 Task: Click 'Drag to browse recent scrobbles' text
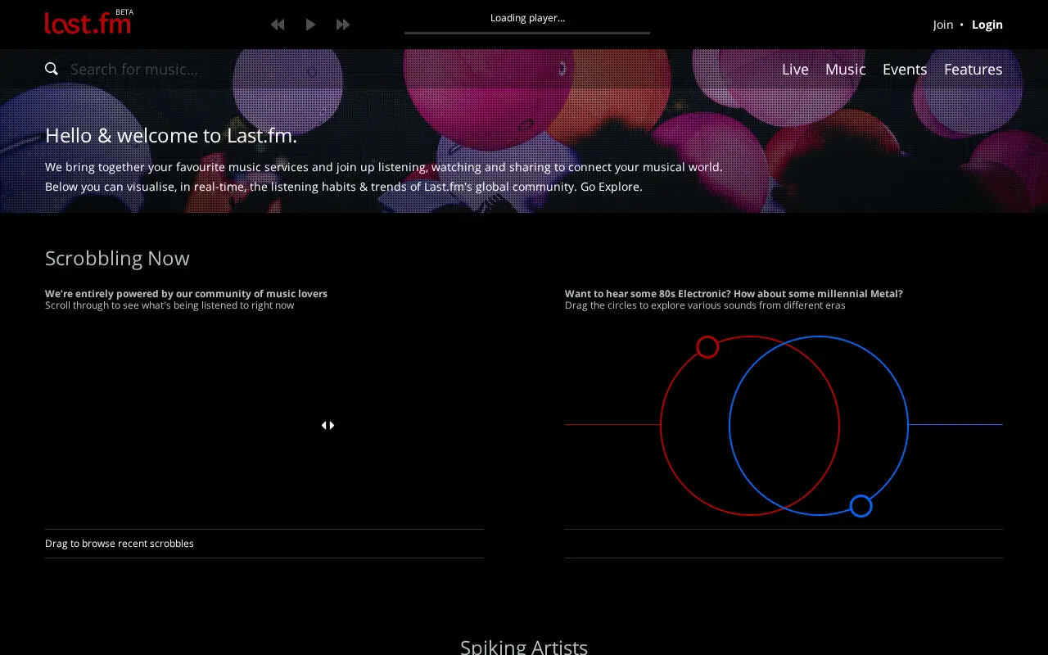[x=120, y=544]
